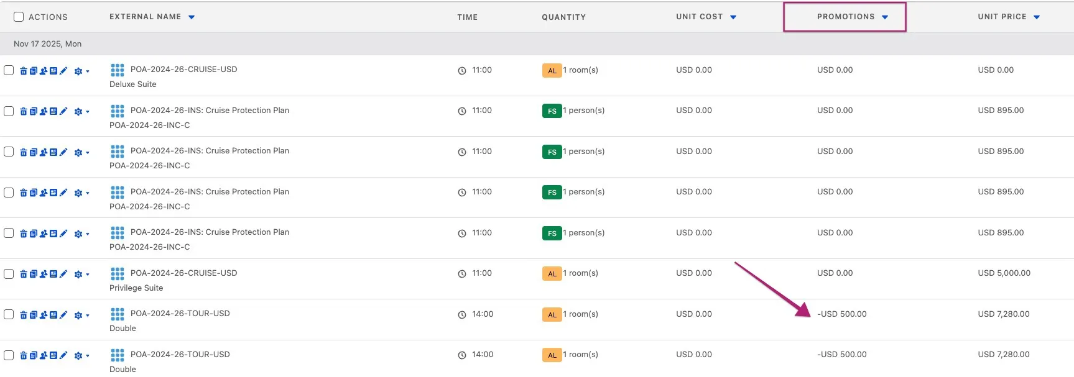Open the UNIT PRICE column dropdown arrow
Screen dimensions: 1074x377
[1037, 17]
